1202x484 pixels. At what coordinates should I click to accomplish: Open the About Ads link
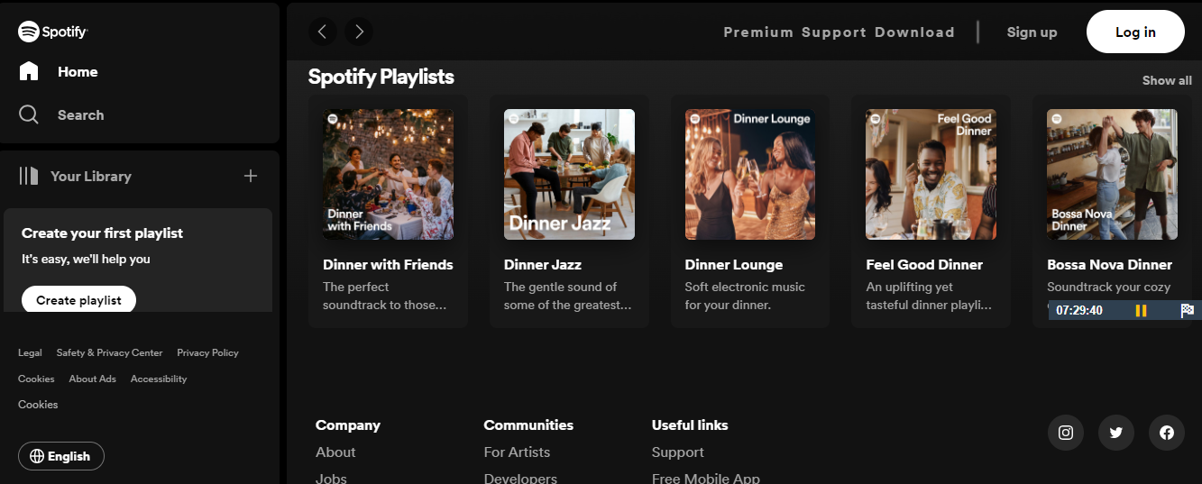coord(93,379)
